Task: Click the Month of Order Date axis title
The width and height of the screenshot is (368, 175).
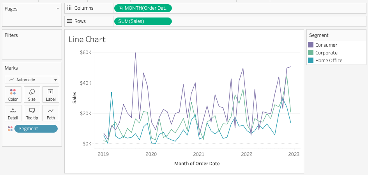Action: pyautogui.click(x=197, y=164)
